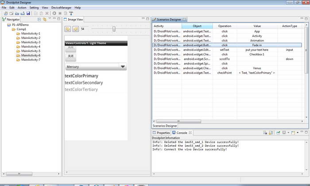Click the Collapse All icon in Navigator
Viewport: 310px width, 186px height.
coord(39,19)
